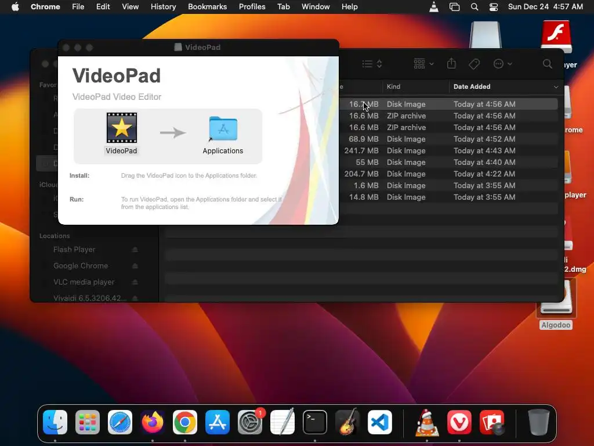This screenshot has width=594, height=446.
Task: Open the Edit menu
Action: pos(103,6)
